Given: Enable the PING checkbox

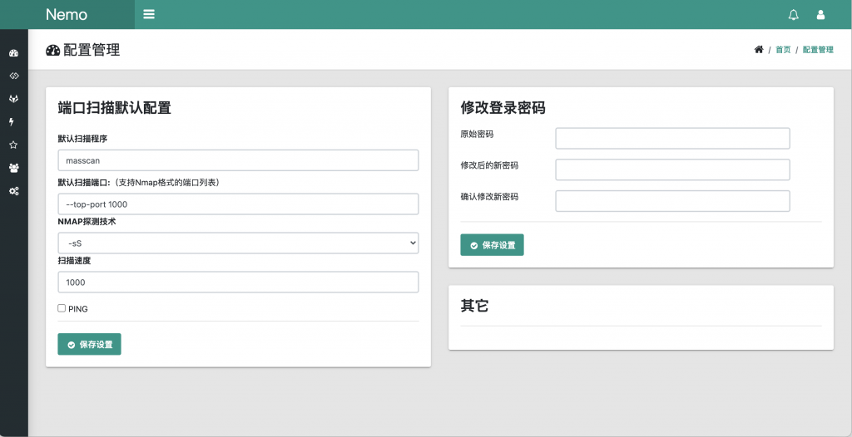Looking at the screenshot, I should [x=62, y=308].
